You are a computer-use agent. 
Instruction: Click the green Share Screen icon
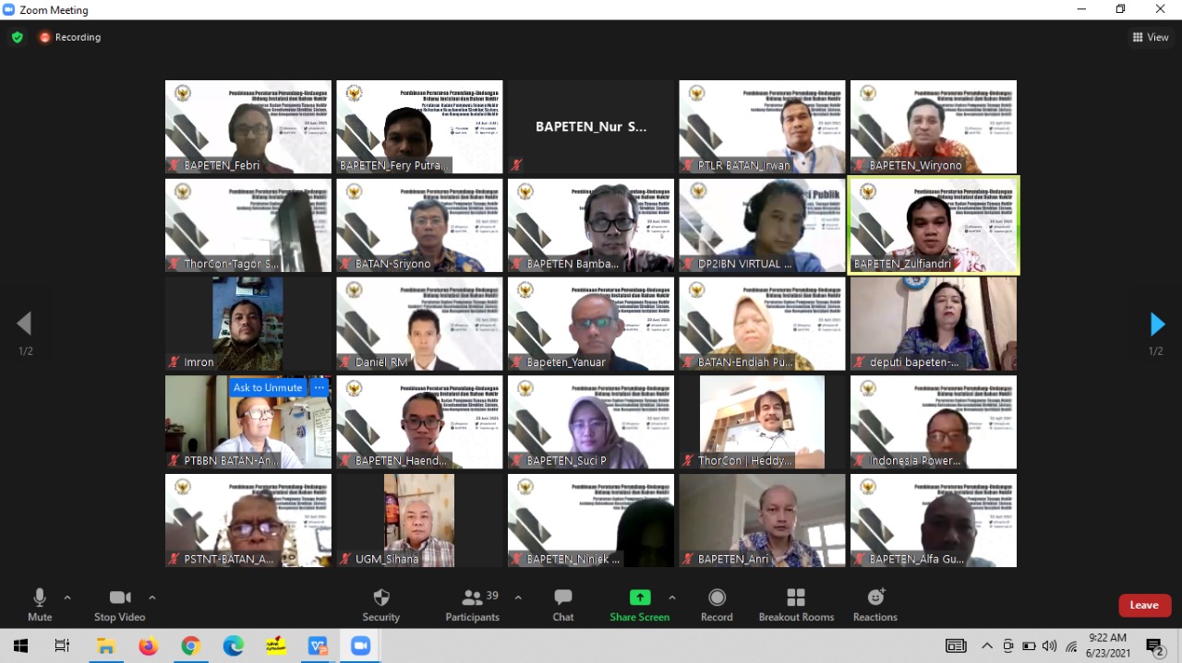(x=640, y=598)
